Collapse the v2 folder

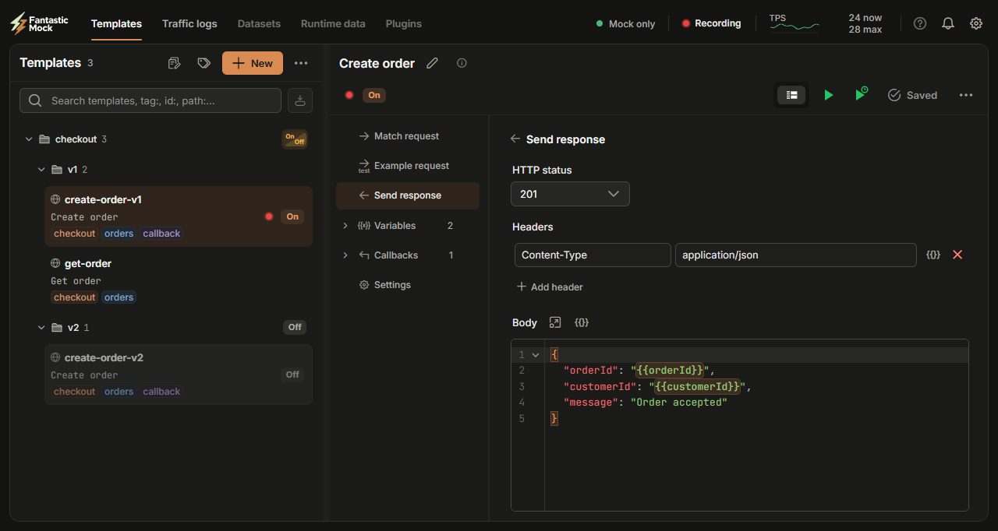[x=42, y=328]
